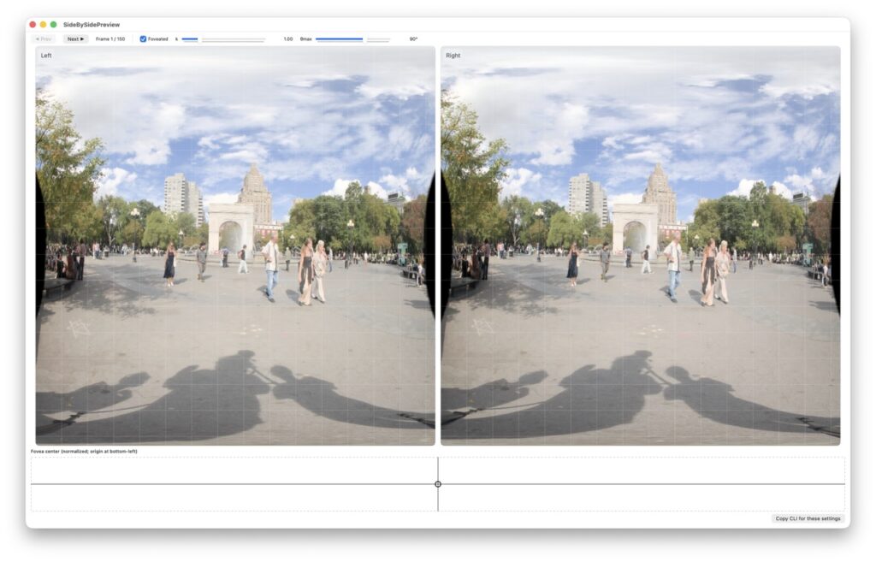Click the white arch in the Left preview
The height and width of the screenshot is (562, 876).
point(230,227)
